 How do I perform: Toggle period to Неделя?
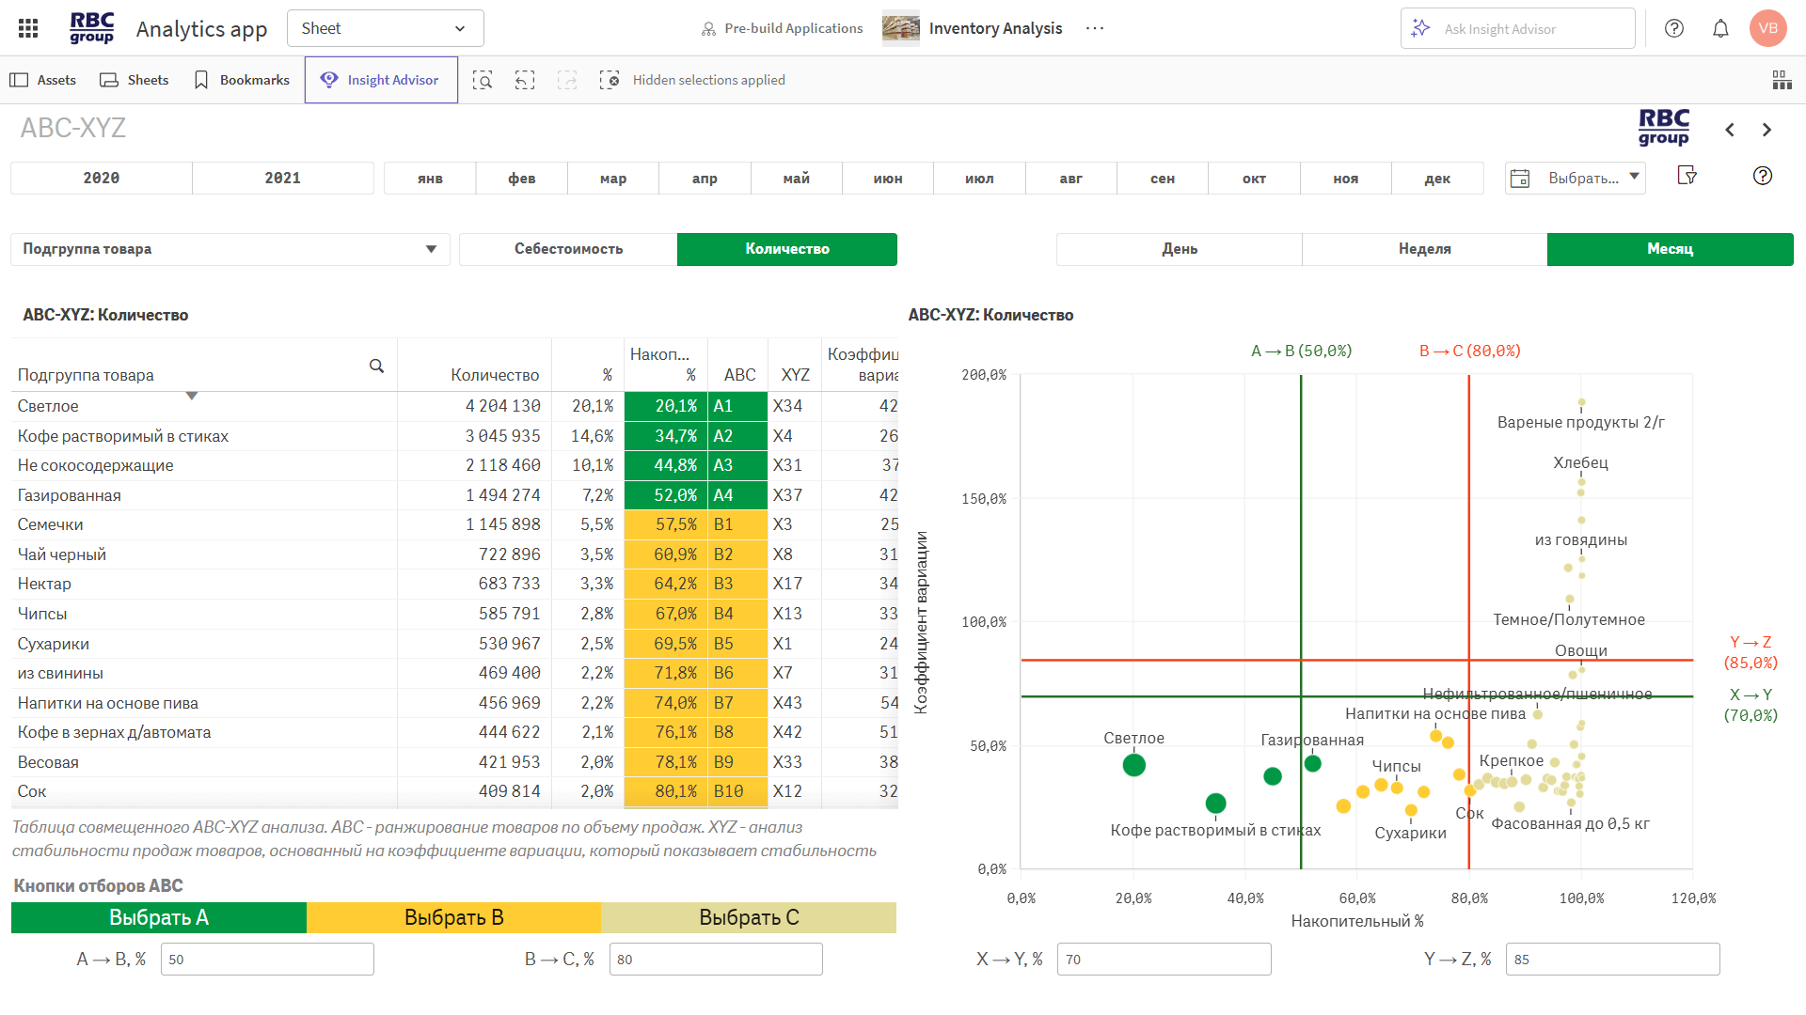1424,249
